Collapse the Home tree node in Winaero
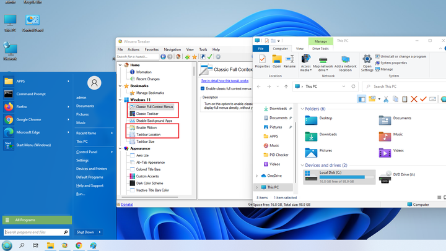This screenshot has height=251, width=446. pos(120,65)
